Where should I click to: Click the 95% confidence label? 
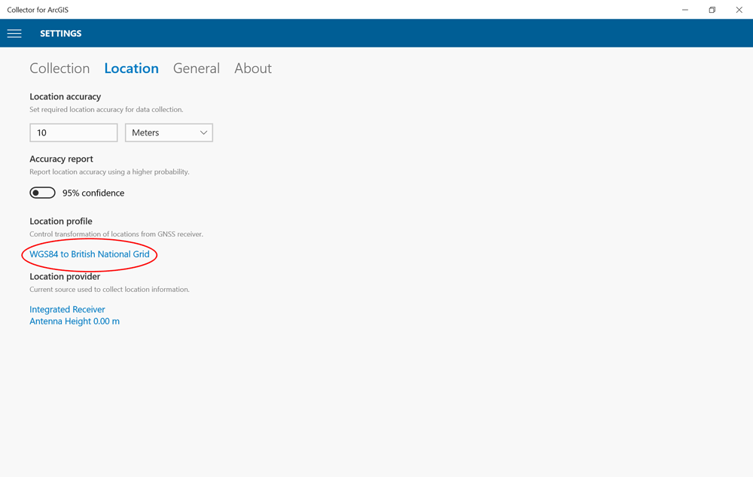[93, 193]
